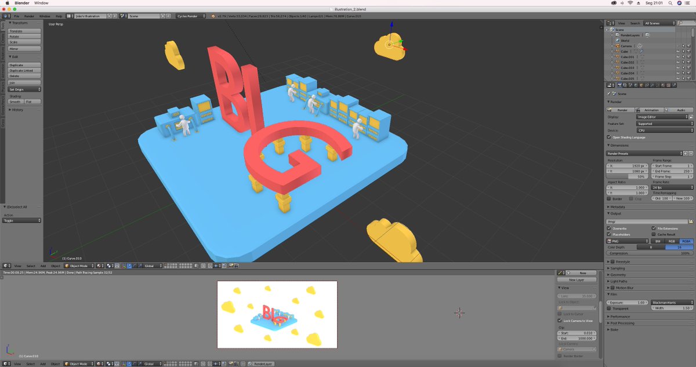This screenshot has height=367, width=696.
Task: Toggle selectability cursor icon for Cube
Action: click(683, 52)
